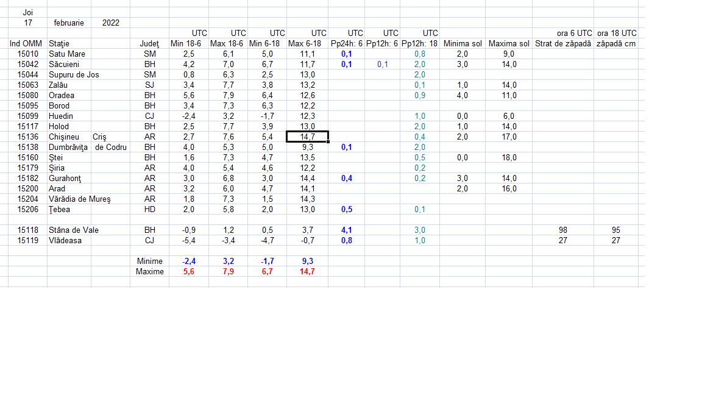Image resolution: width=702 pixels, height=395 pixels.
Task: Select the februarie month cell
Action: tap(69, 23)
